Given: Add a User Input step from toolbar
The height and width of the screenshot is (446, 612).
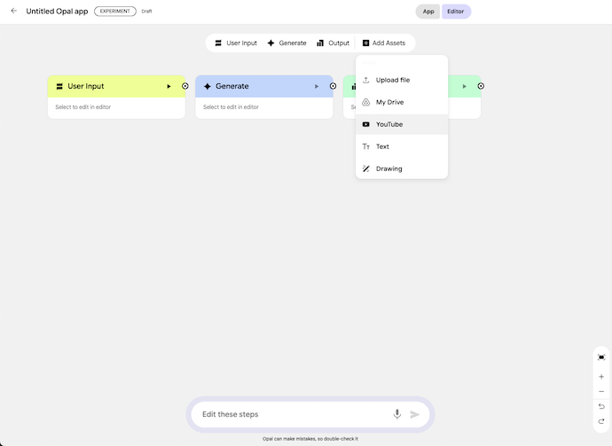Looking at the screenshot, I should pos(236,43).
